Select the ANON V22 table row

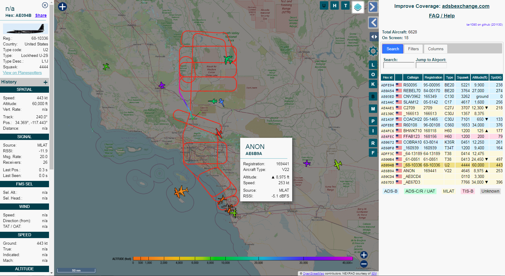click(x=442, y=171)
